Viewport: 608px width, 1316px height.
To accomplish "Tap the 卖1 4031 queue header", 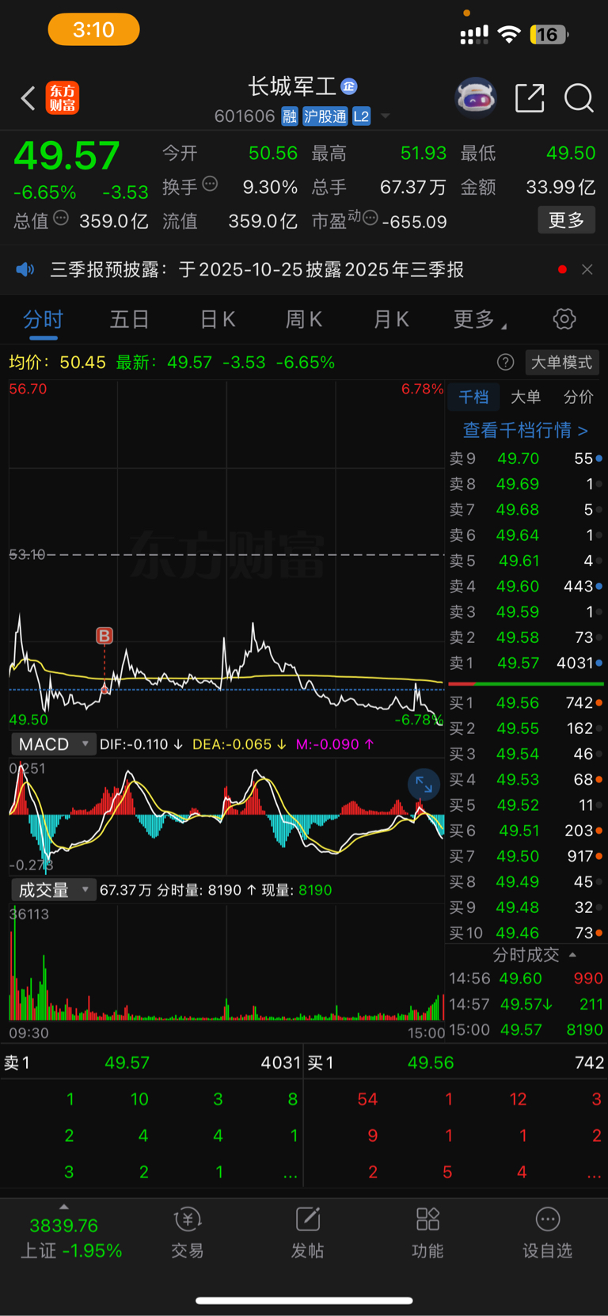I will point(152,1063).
